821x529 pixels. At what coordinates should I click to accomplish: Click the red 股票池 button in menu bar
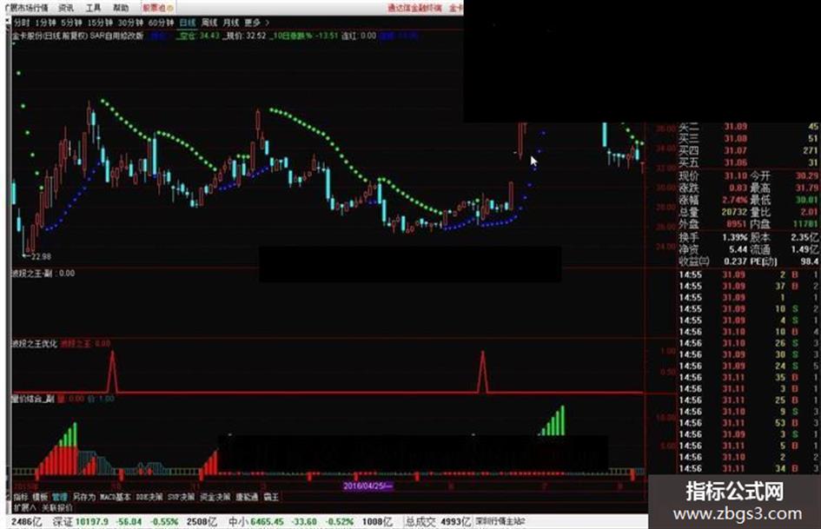[x=158, y=8]
